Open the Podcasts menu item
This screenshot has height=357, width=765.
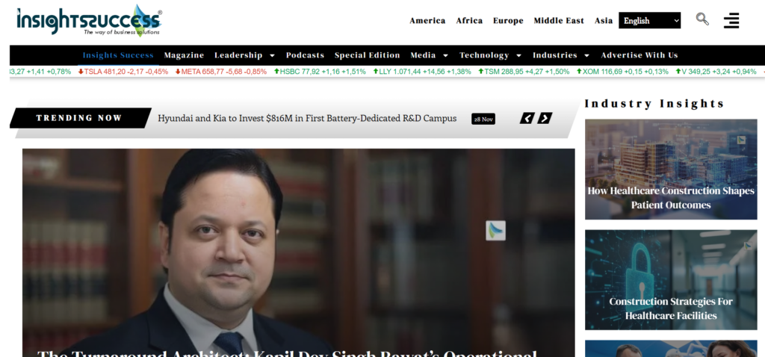point(305,55)
